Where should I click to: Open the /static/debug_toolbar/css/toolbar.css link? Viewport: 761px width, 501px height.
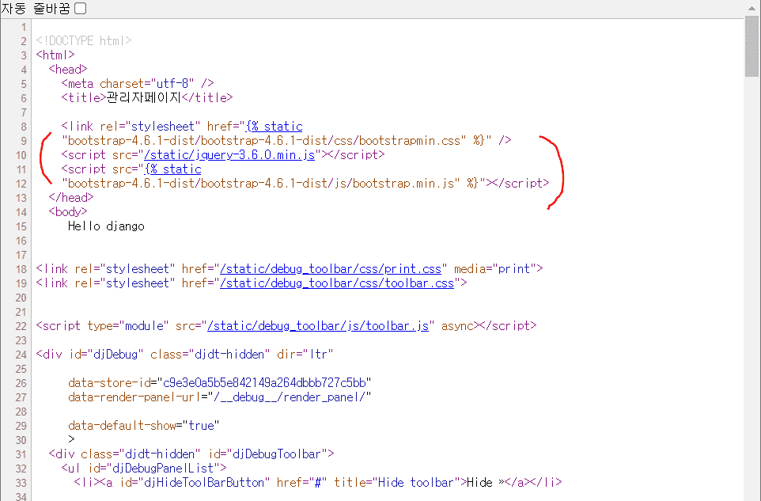point(337,283)
